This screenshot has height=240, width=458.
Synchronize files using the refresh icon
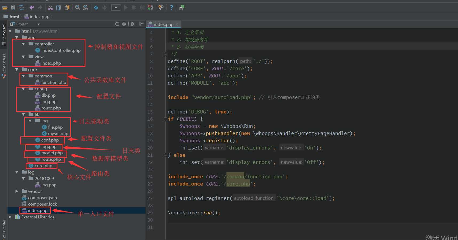pyautogui.click(x=21, y=8)
